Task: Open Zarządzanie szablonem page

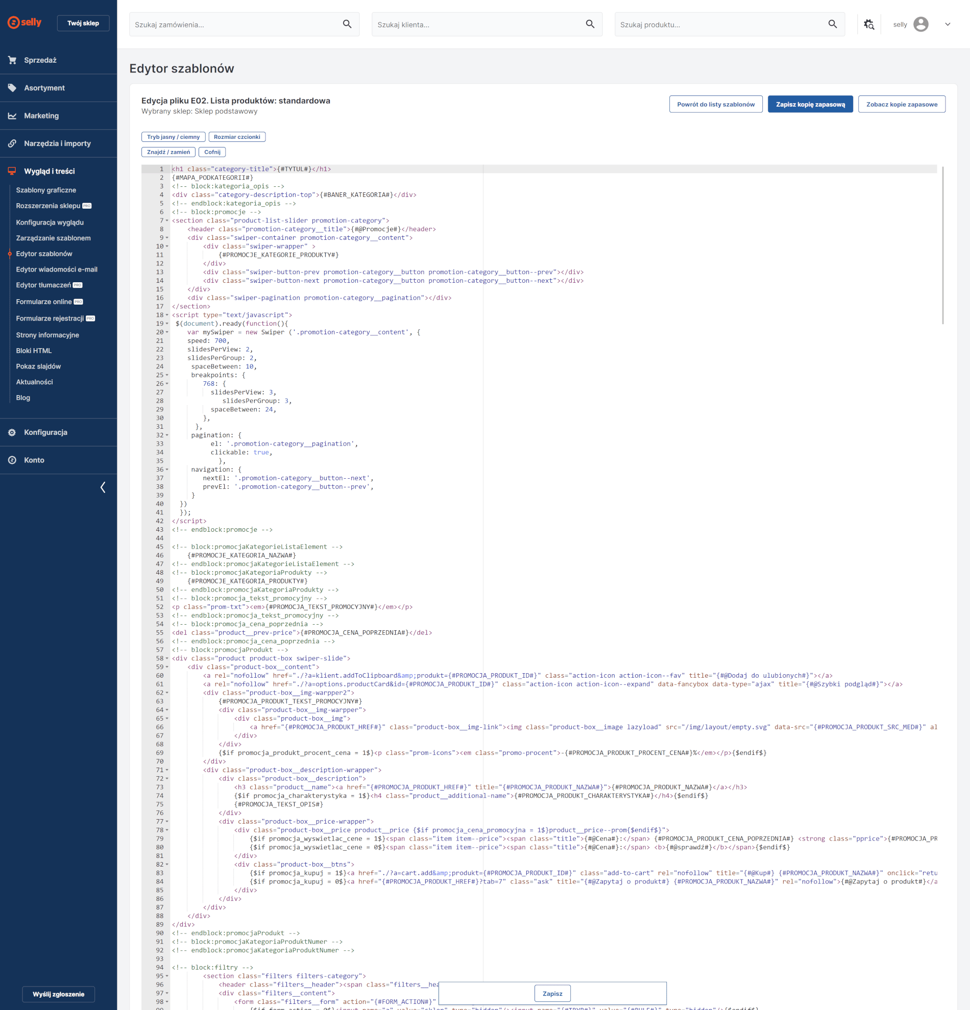Action: click(x=53, y=238)
